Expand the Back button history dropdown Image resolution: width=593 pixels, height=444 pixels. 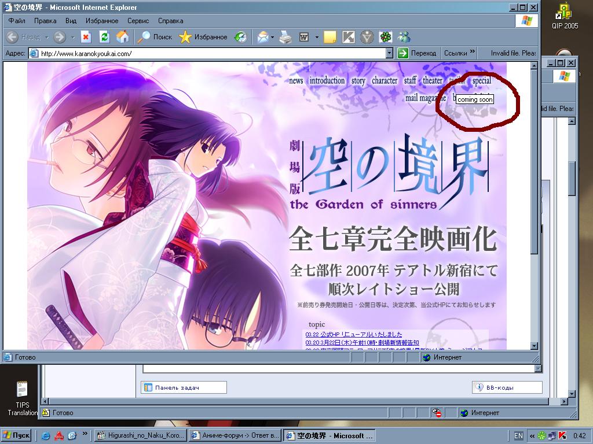click(x=47, y=37)
